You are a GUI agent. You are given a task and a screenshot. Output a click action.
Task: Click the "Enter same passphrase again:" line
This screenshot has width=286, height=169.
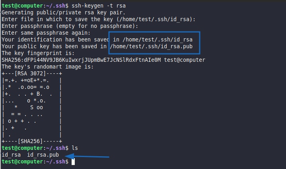click(46, 33)
